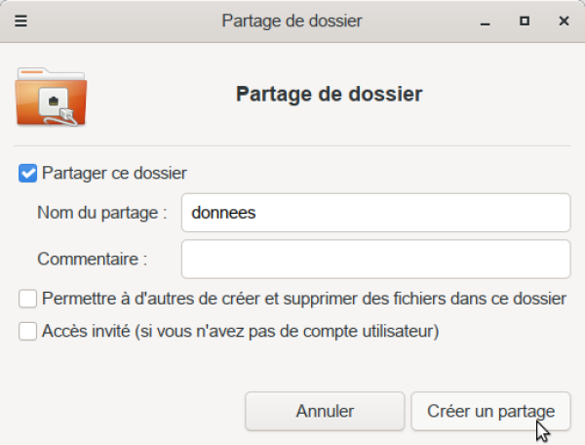The width and height of the screenshot is (585, 445).
Task: Close the Partage de dossier dialog
Action: tap(564, 20)
